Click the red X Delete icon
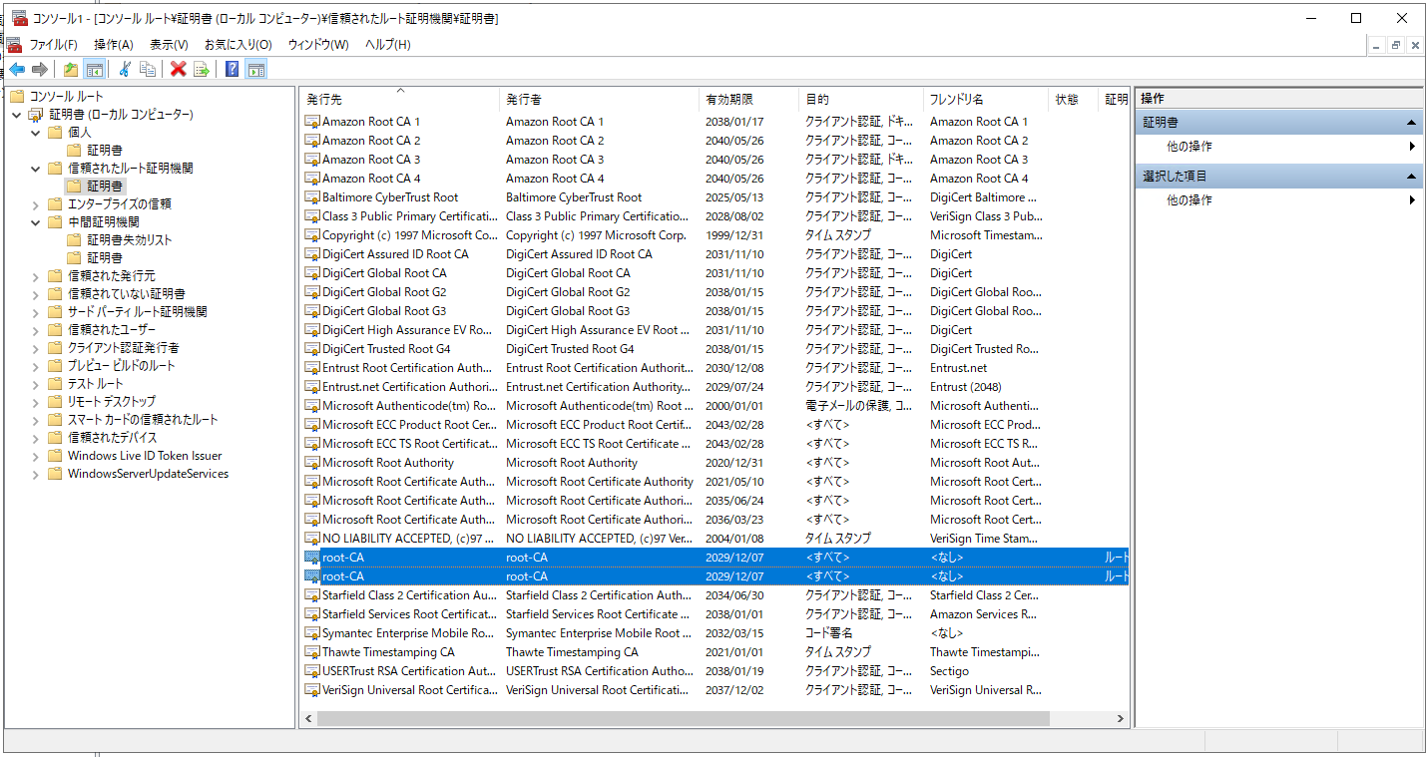This screenshot has width=1427, height=757. 179,69
